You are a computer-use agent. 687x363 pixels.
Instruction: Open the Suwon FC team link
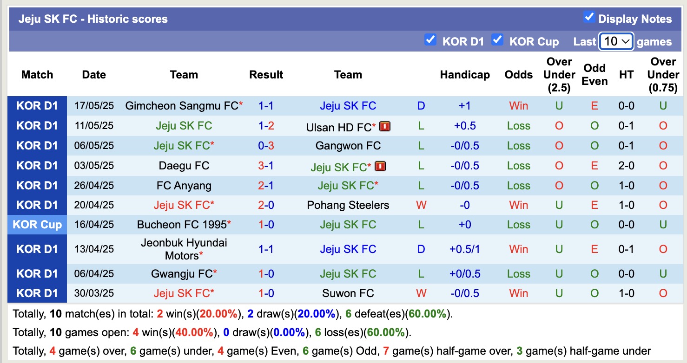pyautogui.click(x=348, y=293)
